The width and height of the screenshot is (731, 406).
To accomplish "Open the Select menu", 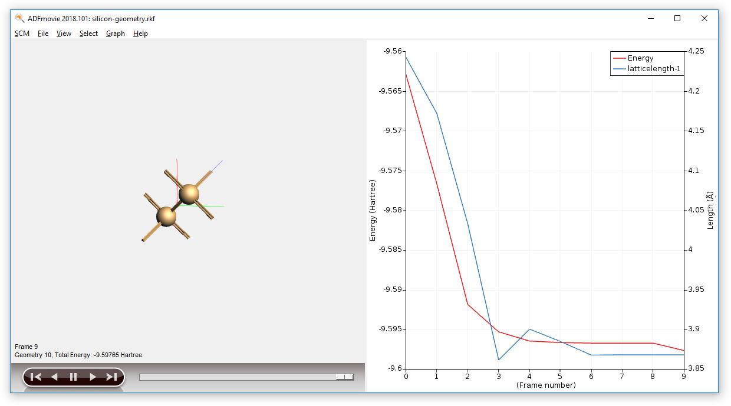I will [x=88, y=34].
